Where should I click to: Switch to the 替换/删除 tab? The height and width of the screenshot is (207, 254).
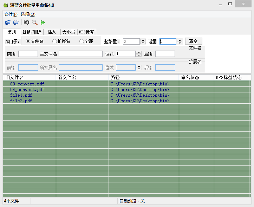click(x=32, y=32)
